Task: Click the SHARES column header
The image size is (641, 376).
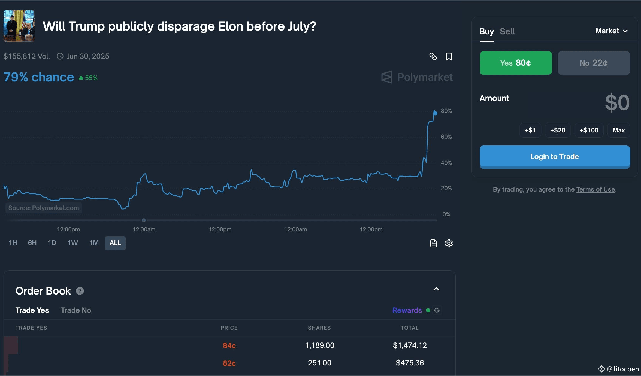Action: (x=319, y=328)
